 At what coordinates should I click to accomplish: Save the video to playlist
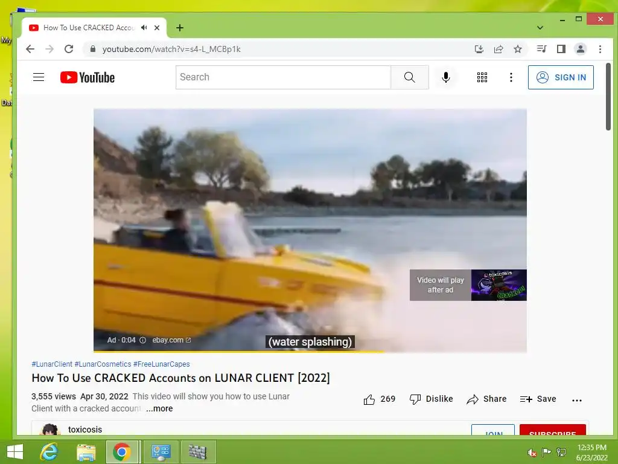coord(538,399)
